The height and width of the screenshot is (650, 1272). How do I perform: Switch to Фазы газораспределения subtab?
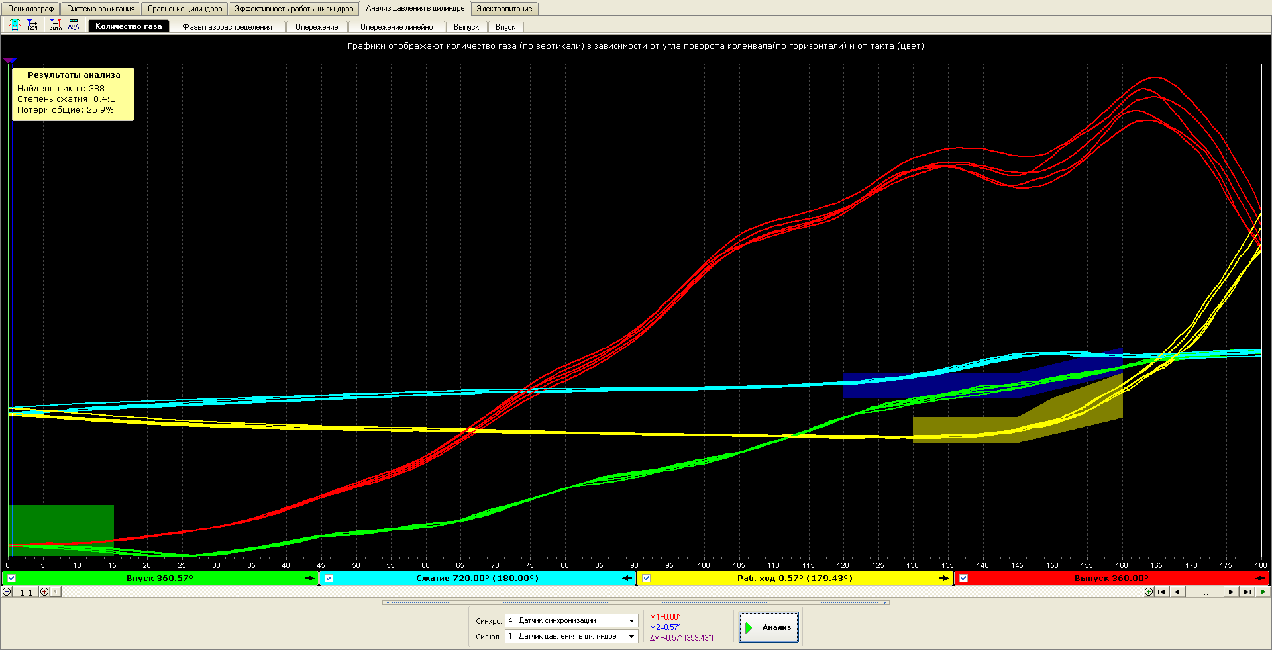(x=227, y=27)
